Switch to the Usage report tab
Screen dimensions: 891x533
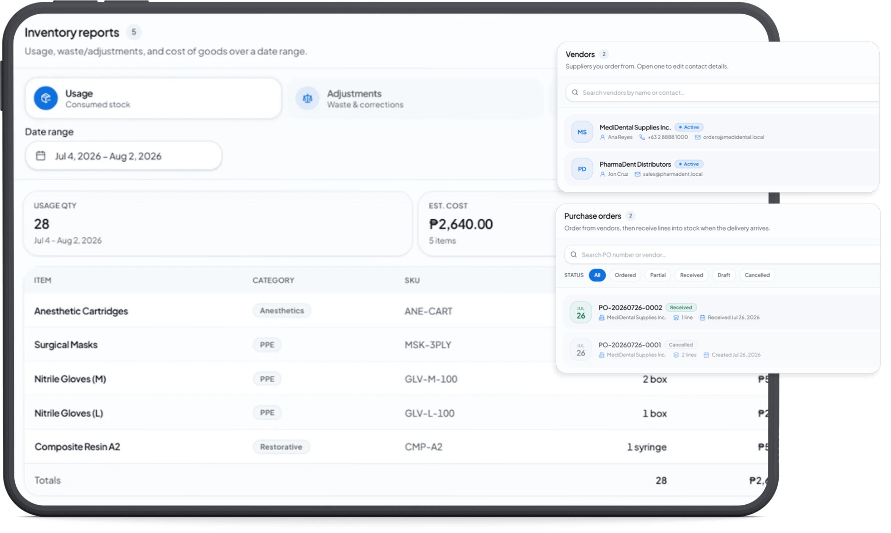pos(153,98)
